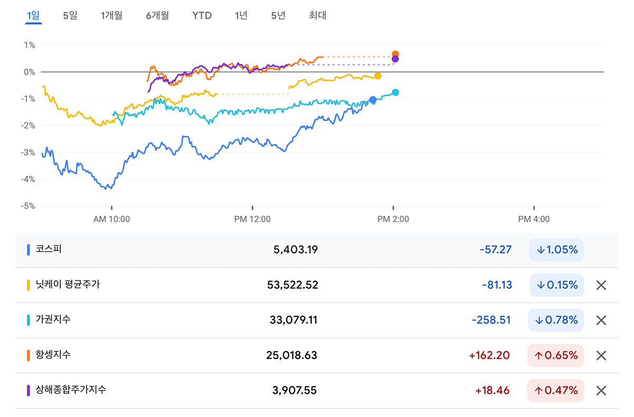Switch to the 5일 tab
The height and width of the screenshot is (417, 634).
pos(70,15)
